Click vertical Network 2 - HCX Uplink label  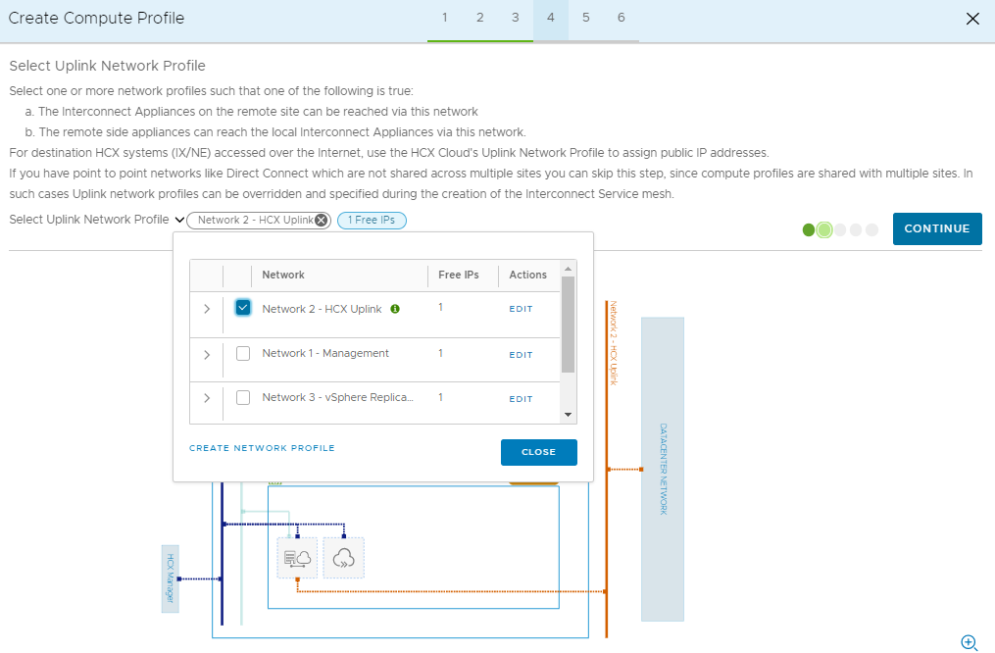(x=614, y=343)
